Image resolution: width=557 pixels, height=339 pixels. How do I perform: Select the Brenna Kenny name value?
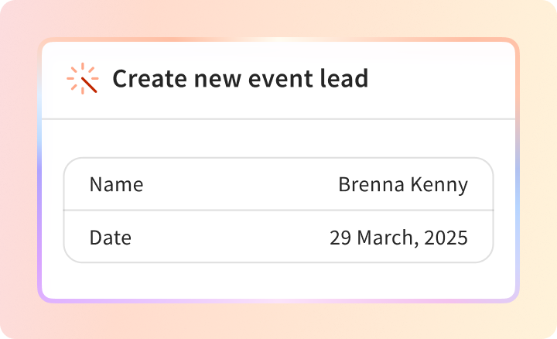(x=403, y=185)
